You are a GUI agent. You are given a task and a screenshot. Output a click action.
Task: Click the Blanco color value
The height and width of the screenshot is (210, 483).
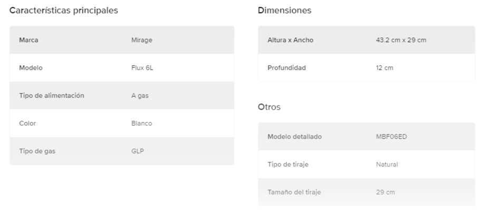(142, 123)
